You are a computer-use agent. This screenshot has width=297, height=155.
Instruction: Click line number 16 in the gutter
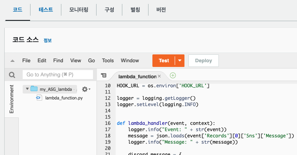(x=108, y=123)
